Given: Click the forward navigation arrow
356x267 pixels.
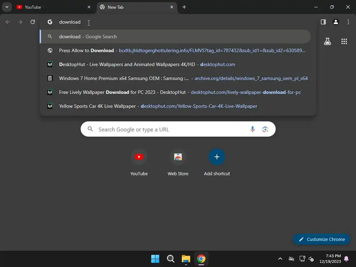Looking at the screenshot, I should (x=20, y=22).
